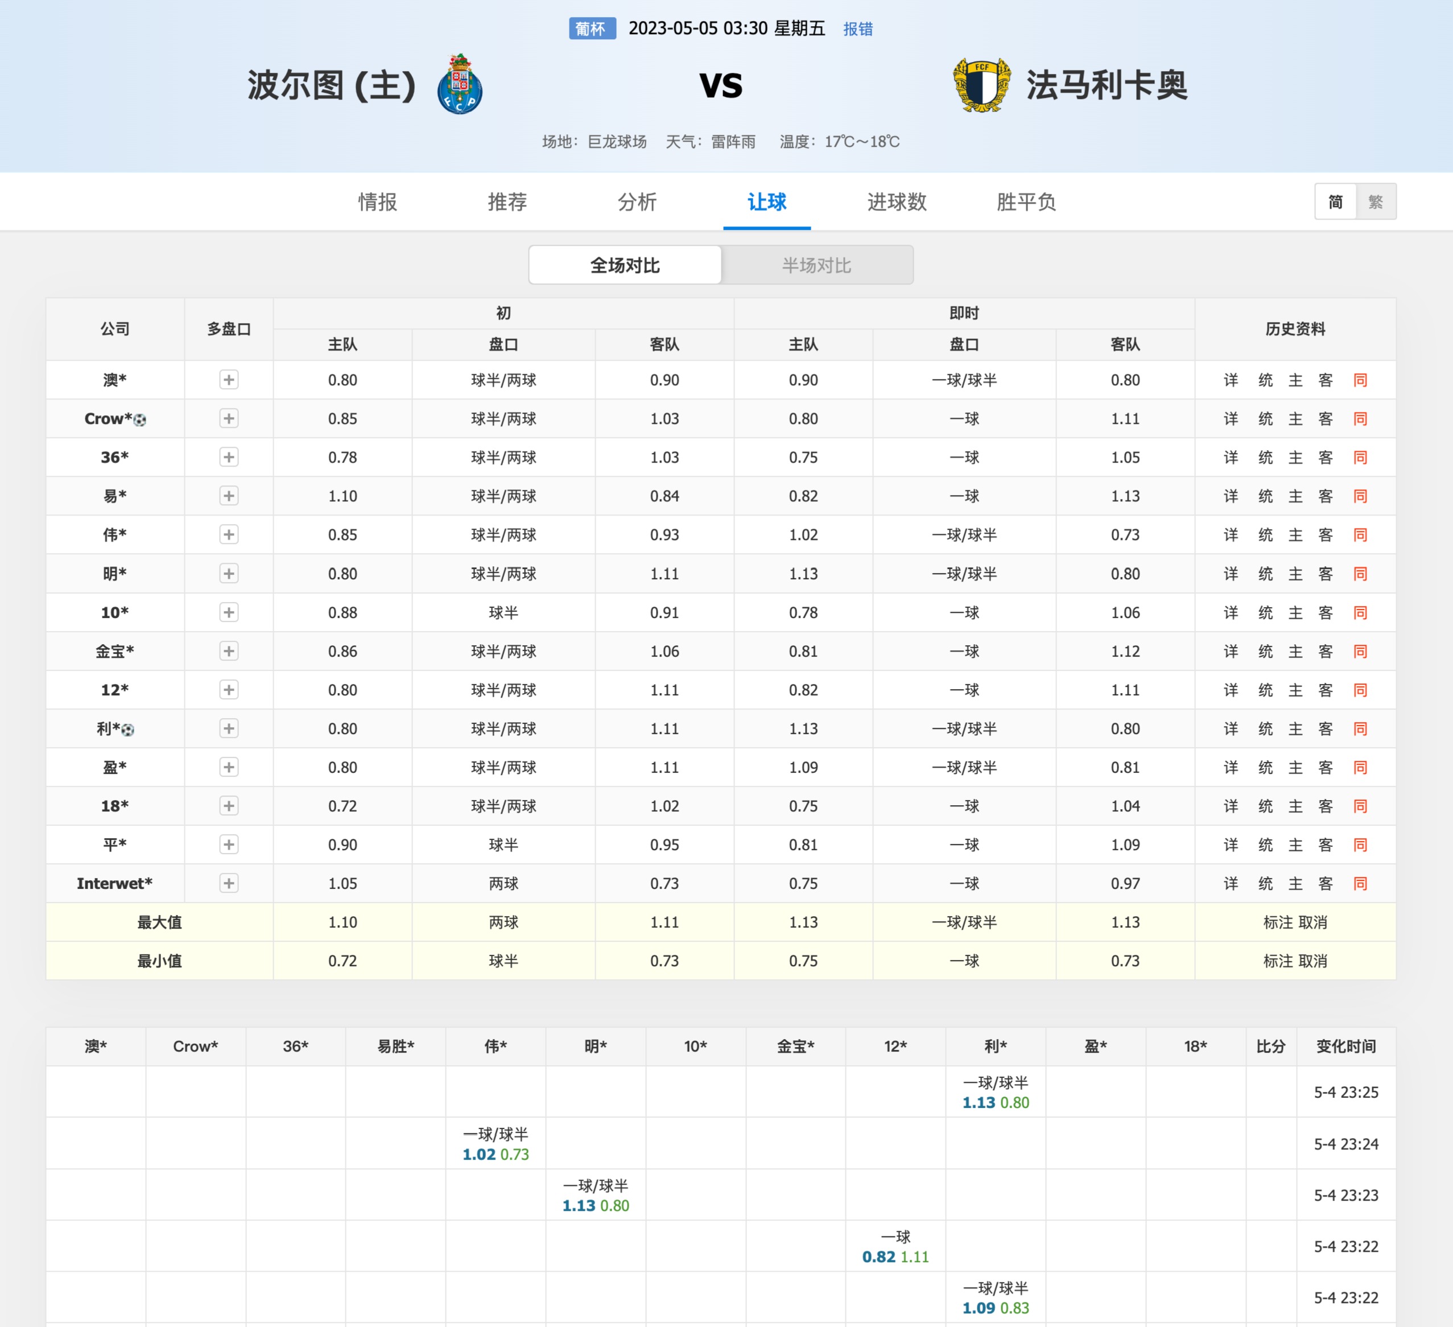Click away team name 法马利卡奥

pyautogui.click(x=1107, y=85)
